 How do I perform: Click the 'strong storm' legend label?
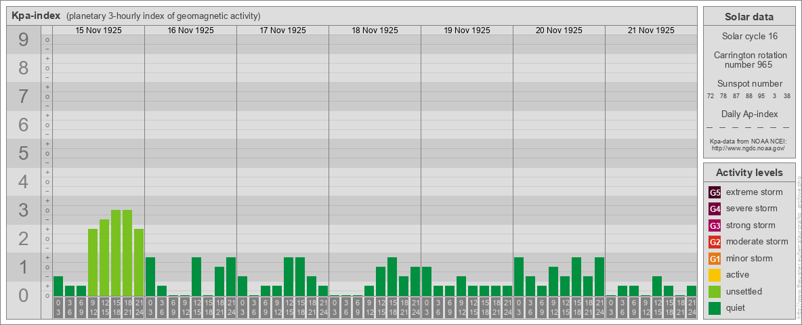(751, 225)
